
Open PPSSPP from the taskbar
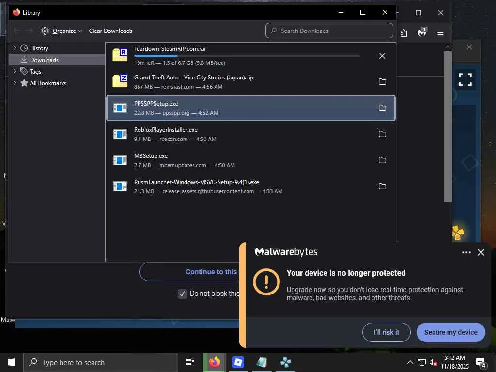pyautogui.click(x=286, y=362)
